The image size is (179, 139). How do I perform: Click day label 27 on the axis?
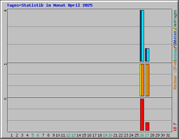[147, 135]
